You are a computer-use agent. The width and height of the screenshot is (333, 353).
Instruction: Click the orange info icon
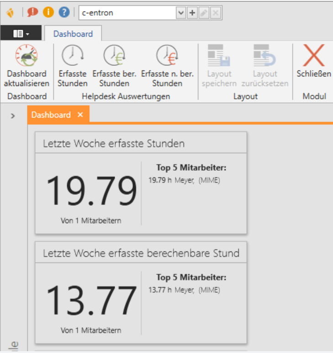click(48, 12)
